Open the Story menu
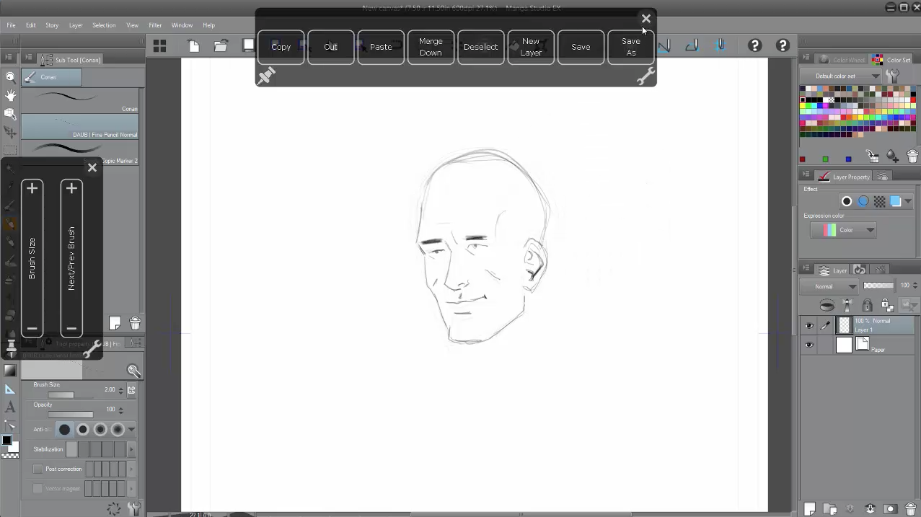Viewport: 921px width, 517px height. (52, 25)
